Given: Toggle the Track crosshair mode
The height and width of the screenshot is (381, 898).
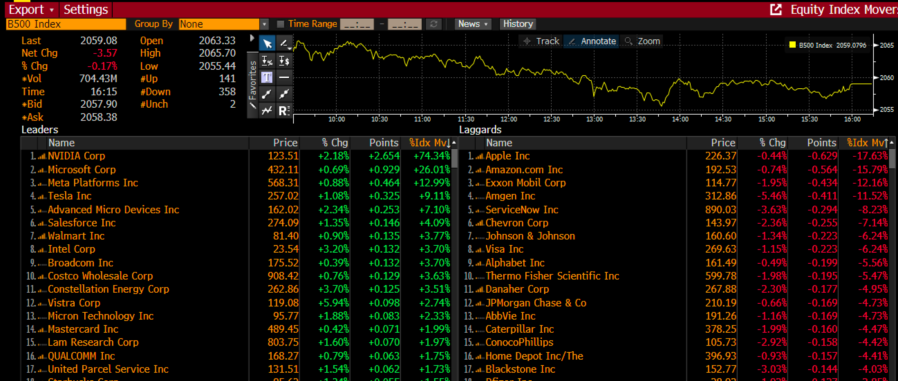Looking at the screenshot, I should click(541, 41).
